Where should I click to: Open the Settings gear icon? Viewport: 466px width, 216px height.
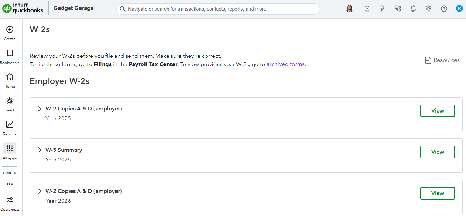coord(429,9)
